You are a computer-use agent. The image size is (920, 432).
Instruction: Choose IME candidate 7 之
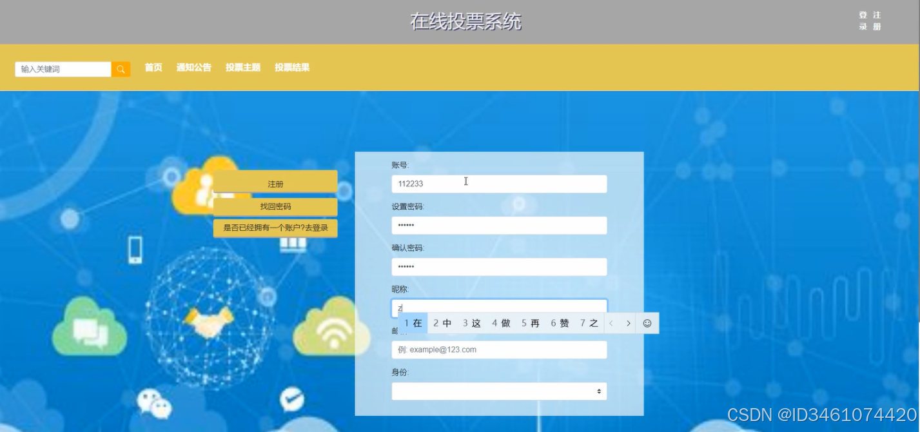589,323
